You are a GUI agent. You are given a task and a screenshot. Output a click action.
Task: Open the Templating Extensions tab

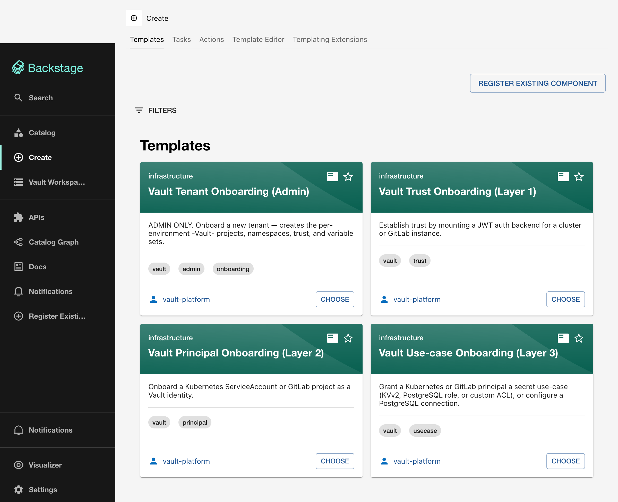pos(330,40)
